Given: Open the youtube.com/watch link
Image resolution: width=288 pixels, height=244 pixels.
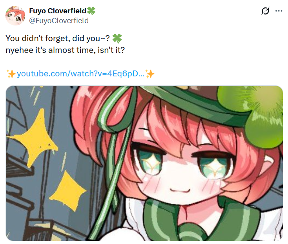Looking at the screenshot, I should (x=80, y=74).
